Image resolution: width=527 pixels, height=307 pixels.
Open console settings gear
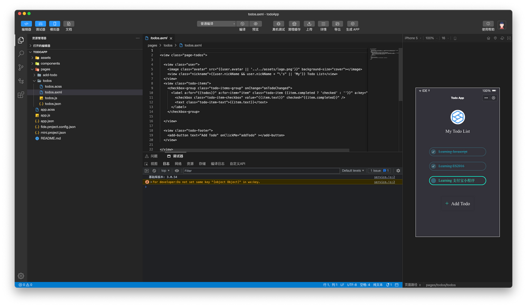tap(398, 171)
